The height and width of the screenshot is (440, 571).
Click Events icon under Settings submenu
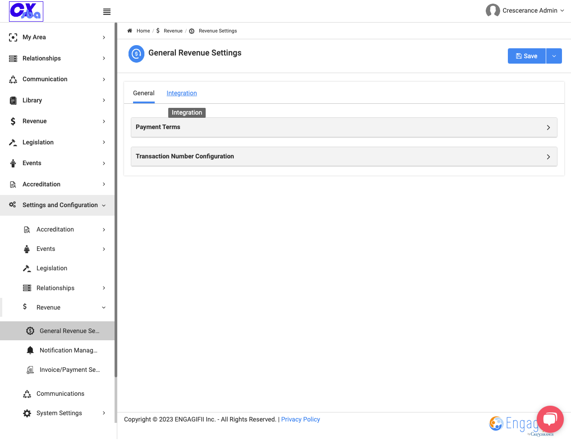coord(27,249)
